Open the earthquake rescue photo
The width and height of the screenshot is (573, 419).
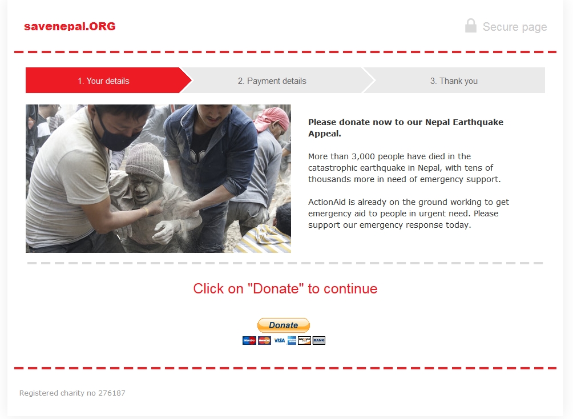coord(158,179)
